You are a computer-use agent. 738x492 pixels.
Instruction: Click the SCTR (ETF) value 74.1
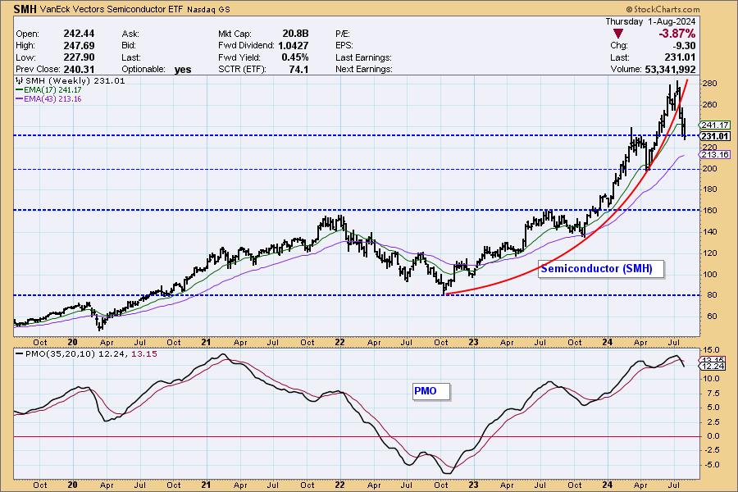(298, 69)
